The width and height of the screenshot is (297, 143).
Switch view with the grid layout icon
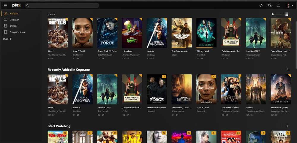[286, 14]
